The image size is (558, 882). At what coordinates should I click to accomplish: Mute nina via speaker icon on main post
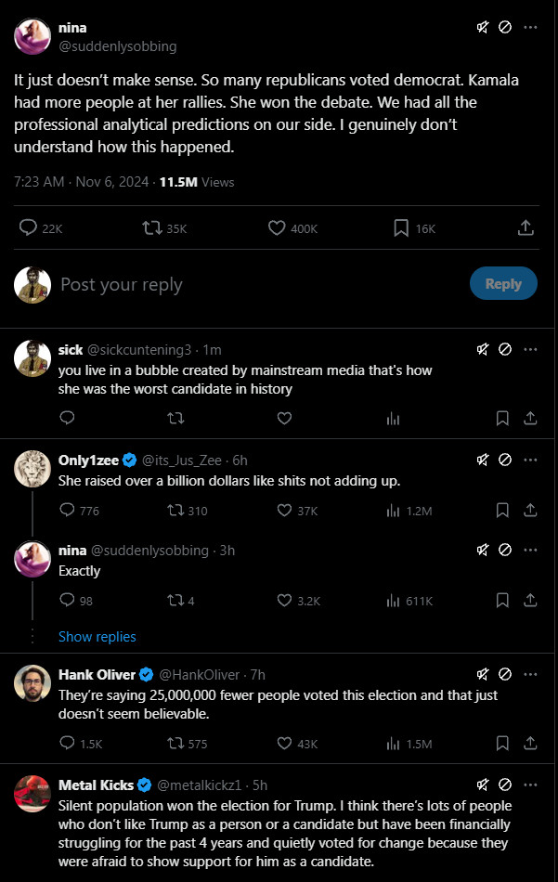coord(483,28)
